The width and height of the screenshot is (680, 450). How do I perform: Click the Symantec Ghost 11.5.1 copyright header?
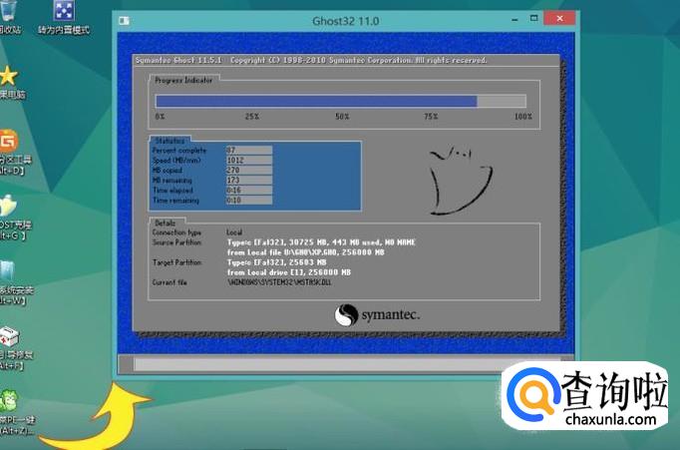coord(311,60)
